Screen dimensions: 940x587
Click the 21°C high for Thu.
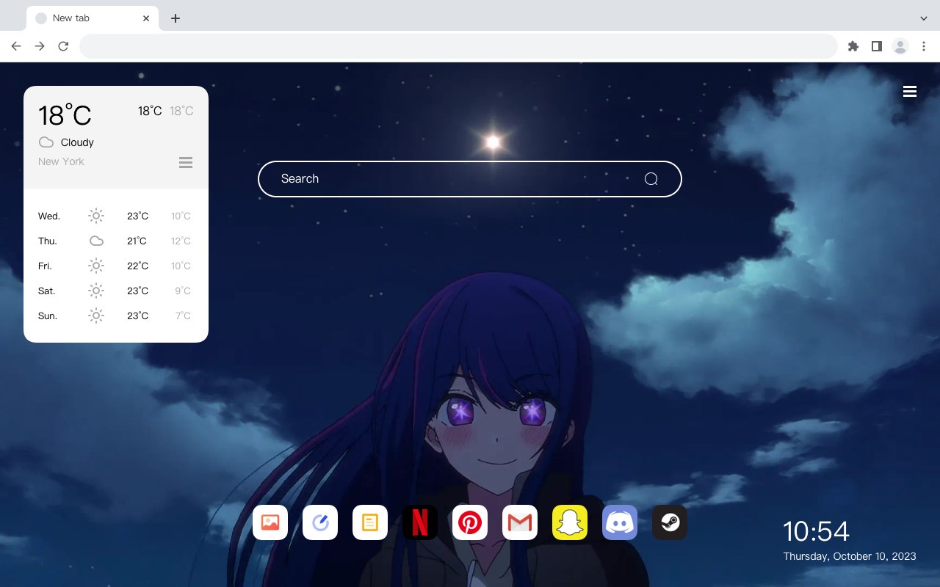point(137,241)
